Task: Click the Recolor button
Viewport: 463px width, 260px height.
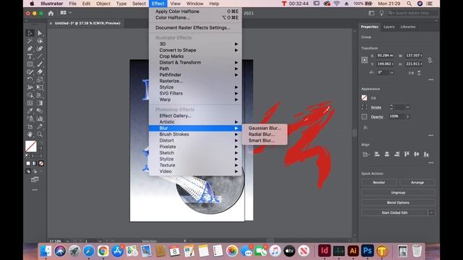Action: (378, 183)
